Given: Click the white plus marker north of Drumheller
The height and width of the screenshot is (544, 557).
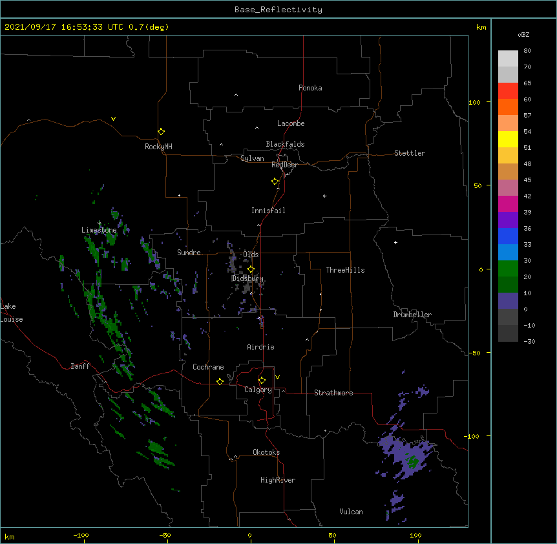Looking at the screenshot, I should pos(395,242).
